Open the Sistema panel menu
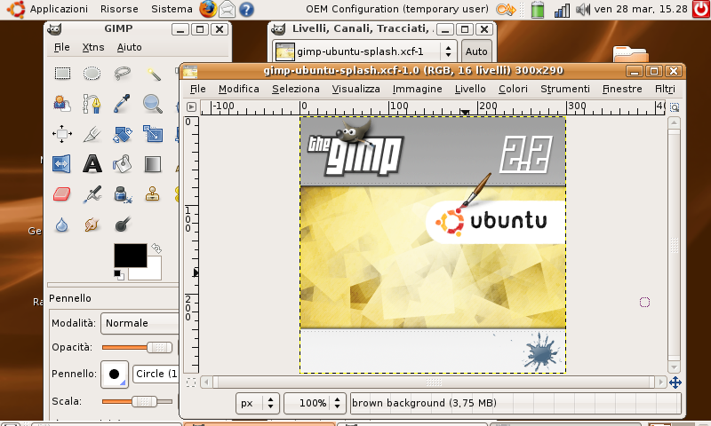The height and width of the screenshot is (426, 711). pyautogui.click(x=172, y=9)
